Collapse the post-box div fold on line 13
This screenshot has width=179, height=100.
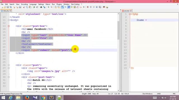pyautogui.click(x=9, y=26)
